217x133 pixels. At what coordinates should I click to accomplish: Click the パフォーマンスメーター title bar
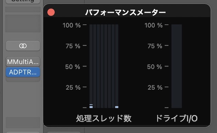click(127, 12)
